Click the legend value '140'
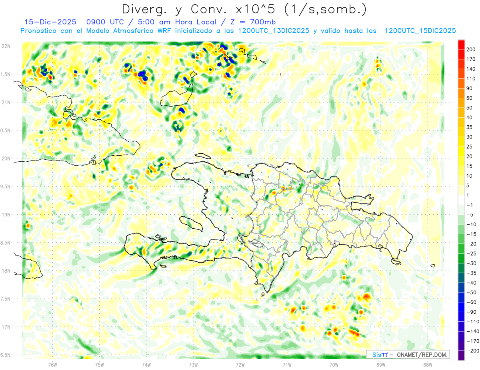Image resolution: width=480 pixels, height=370 pixels. tap(472, 68)
